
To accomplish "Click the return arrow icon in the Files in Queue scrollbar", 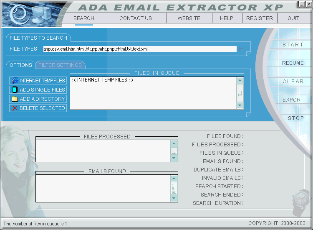I will [x=240, y=94].
